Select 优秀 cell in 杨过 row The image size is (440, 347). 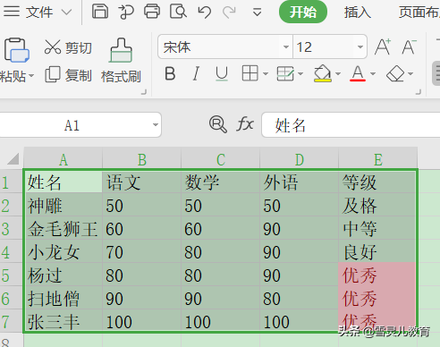click(377, 275)
